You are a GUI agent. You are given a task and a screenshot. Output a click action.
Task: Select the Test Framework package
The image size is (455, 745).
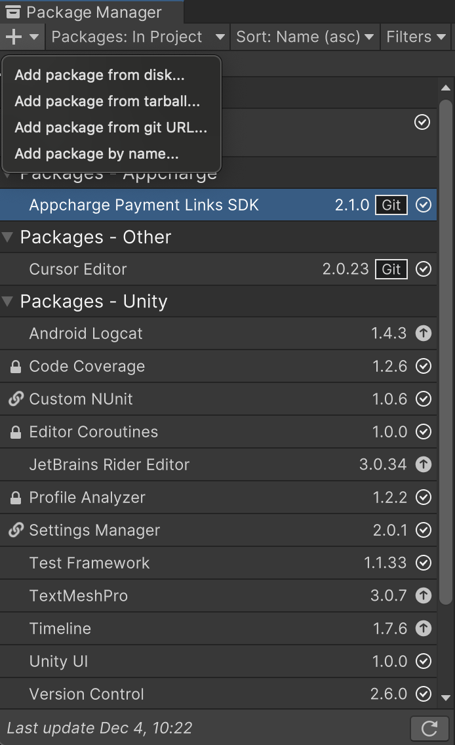point(218,563)
